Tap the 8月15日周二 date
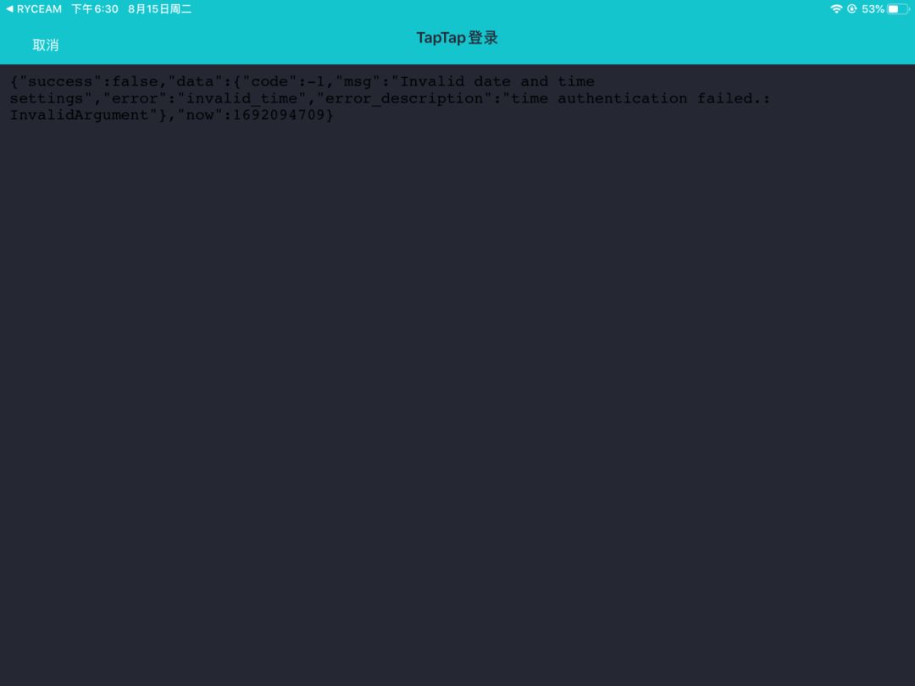 click(x=160, y=8)
